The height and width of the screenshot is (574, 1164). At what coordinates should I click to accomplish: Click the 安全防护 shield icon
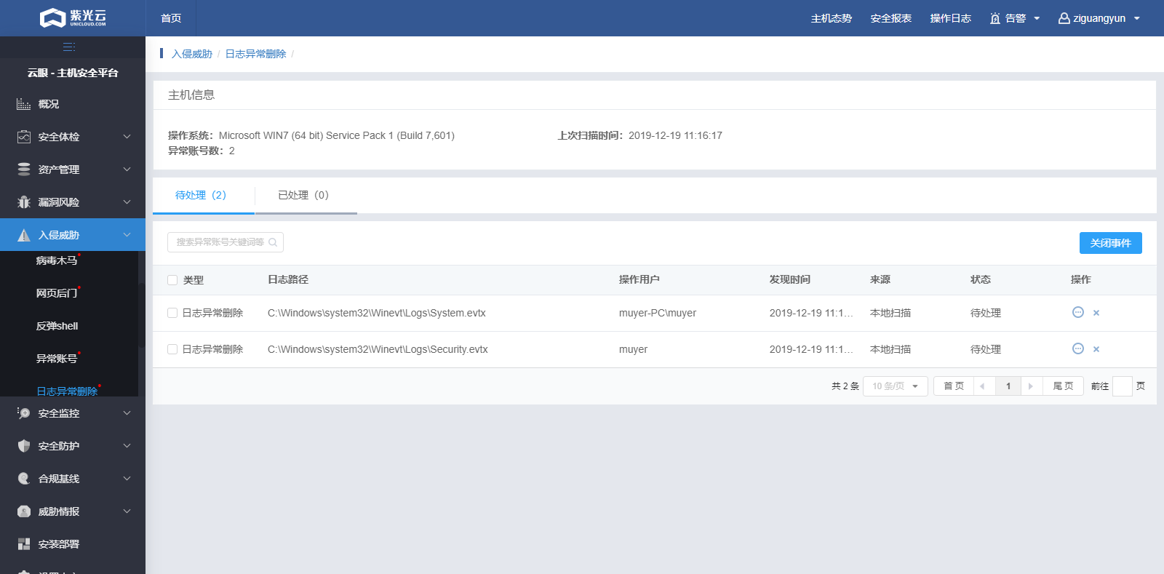click(24, 446)
